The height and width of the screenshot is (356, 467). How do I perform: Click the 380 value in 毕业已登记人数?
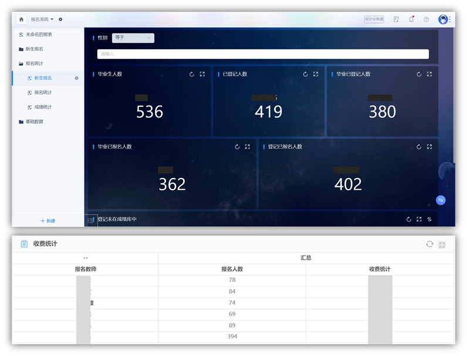(x=383, y=112)
